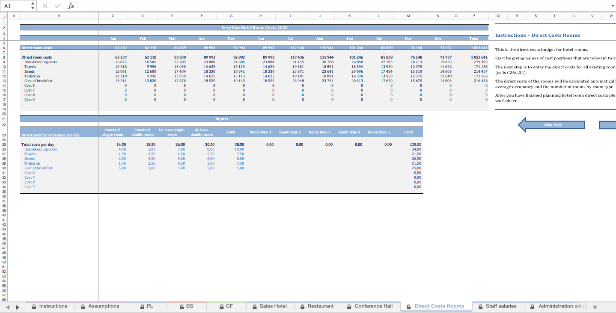Select column header H
Screen dimensions: 616x313
(x=260, y=16)
